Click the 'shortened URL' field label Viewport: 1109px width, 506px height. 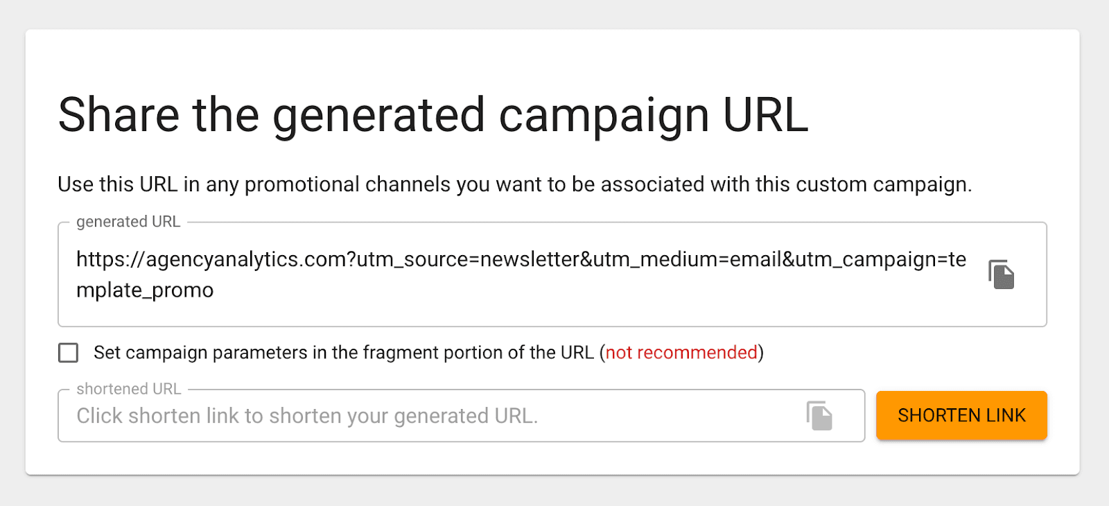[x=129, y=388]
